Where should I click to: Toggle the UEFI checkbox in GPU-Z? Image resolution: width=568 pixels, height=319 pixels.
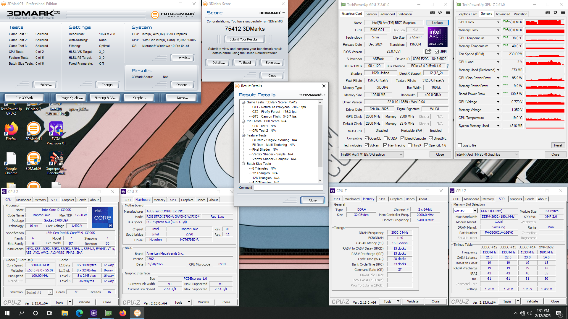437,52
